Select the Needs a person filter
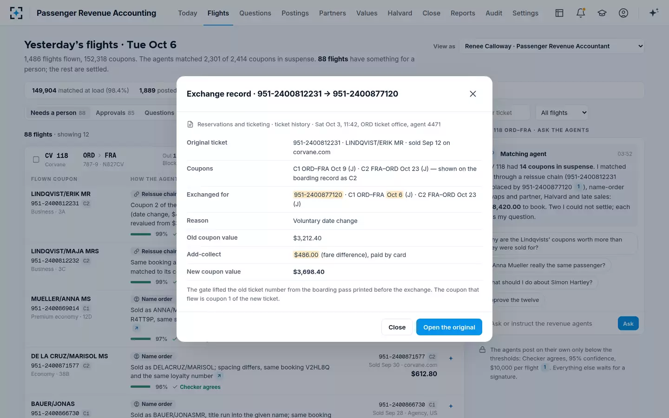This screenshot has width=669, height=418. coord(58,112)
